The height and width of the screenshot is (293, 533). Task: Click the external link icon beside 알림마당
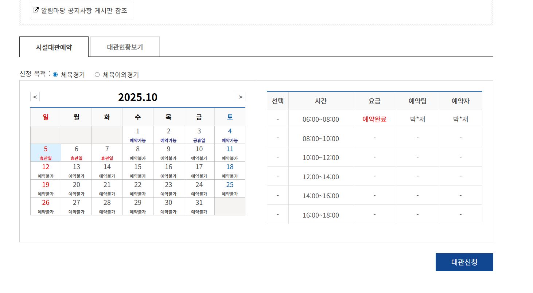(36, 10)
